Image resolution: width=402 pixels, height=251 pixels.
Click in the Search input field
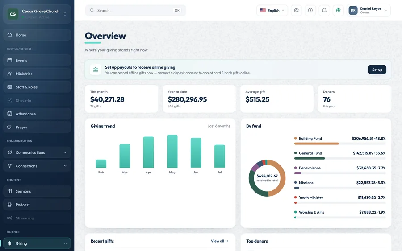pyautogui.click(x=135, y=11)
